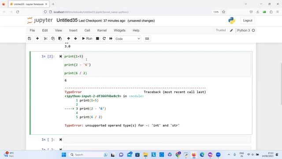Image resolution: width=282 pixels, height=159 pixels.
Task: Open the 133% zoom level indicator
Action: [216, 12]
